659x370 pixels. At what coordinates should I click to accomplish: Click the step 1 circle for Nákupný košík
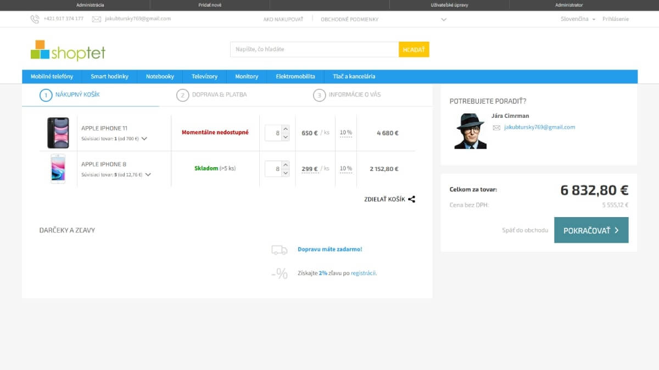pyautogui.click(x=46, y=95)
